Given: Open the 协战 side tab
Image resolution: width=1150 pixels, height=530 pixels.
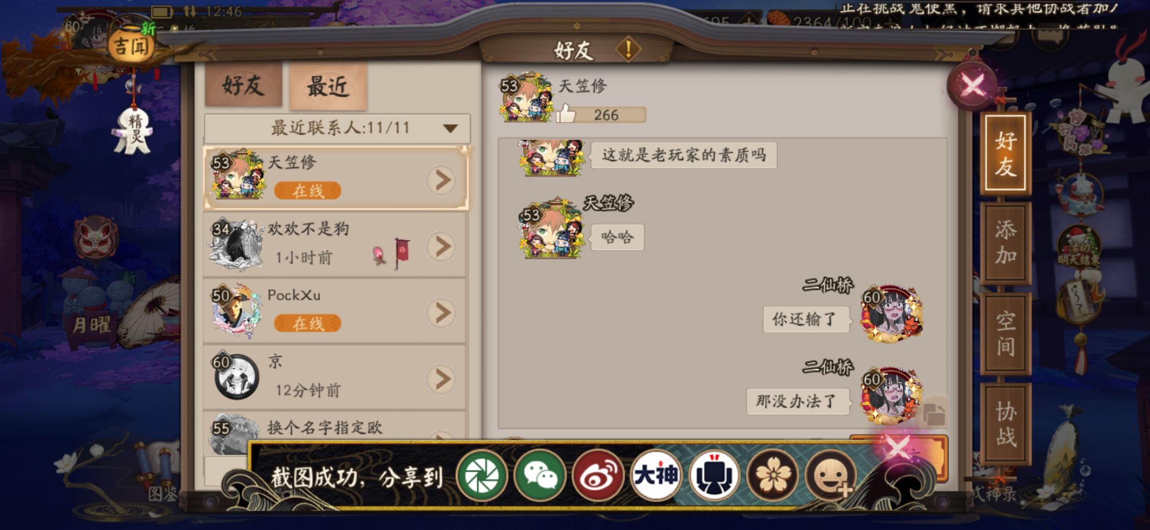Looking at the screenshot, I should [1006, 424].
